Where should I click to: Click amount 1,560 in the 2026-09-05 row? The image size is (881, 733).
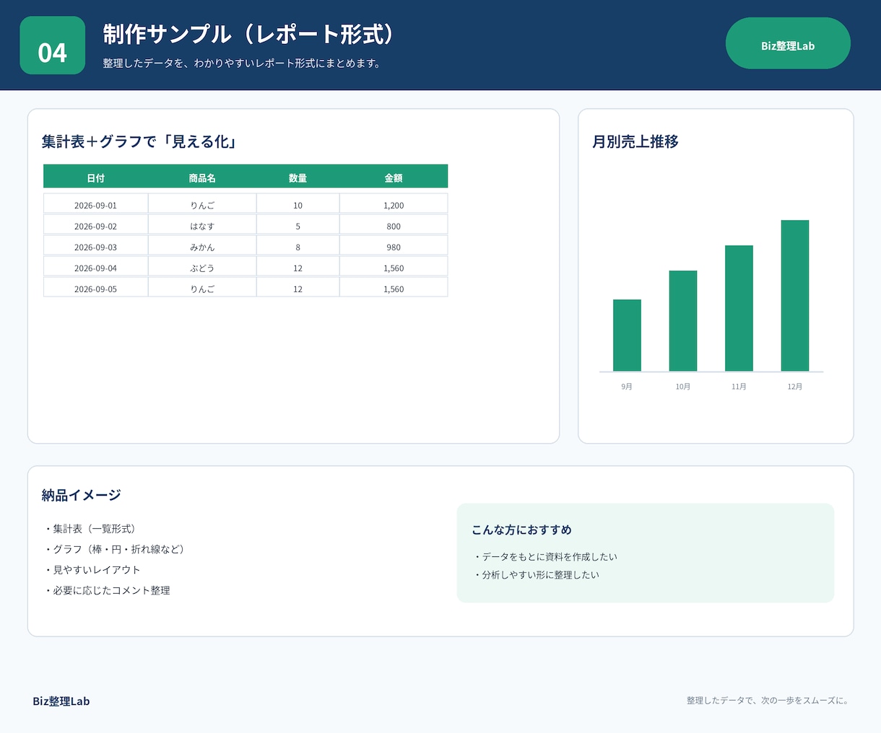394,289
